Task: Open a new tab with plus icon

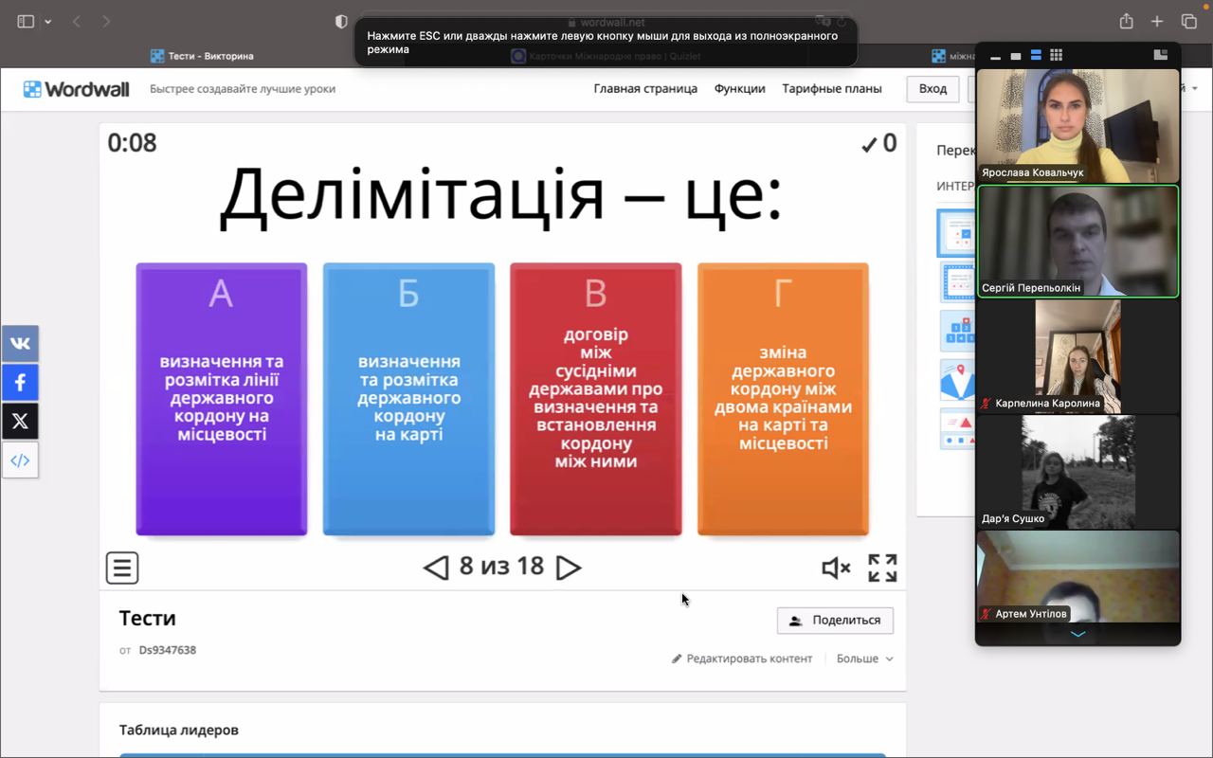Action: 1157,21
